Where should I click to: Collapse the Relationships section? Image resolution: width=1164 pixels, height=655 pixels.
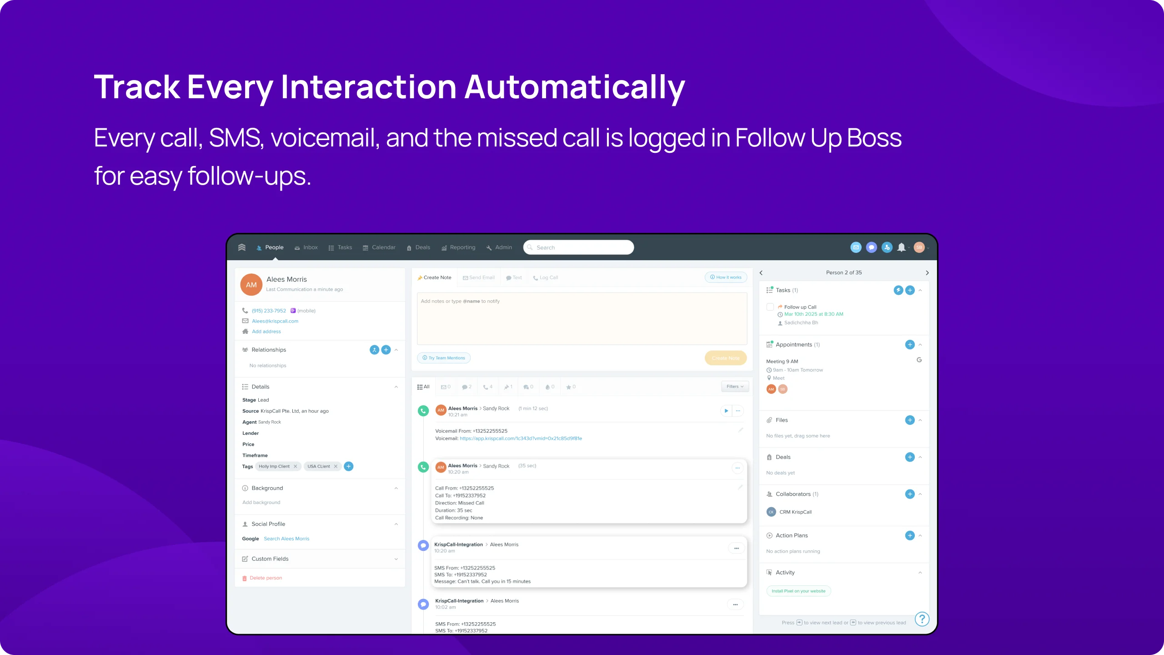tap(396, 350)
